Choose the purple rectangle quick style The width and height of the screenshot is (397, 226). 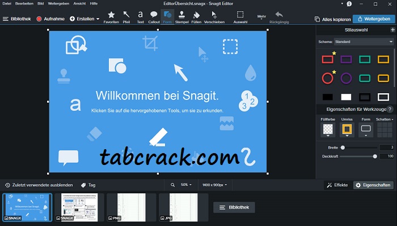coord(346,59)
